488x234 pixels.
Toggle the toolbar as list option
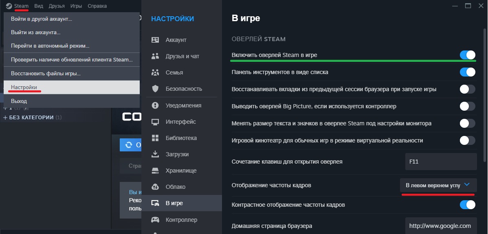click(468, 72)
